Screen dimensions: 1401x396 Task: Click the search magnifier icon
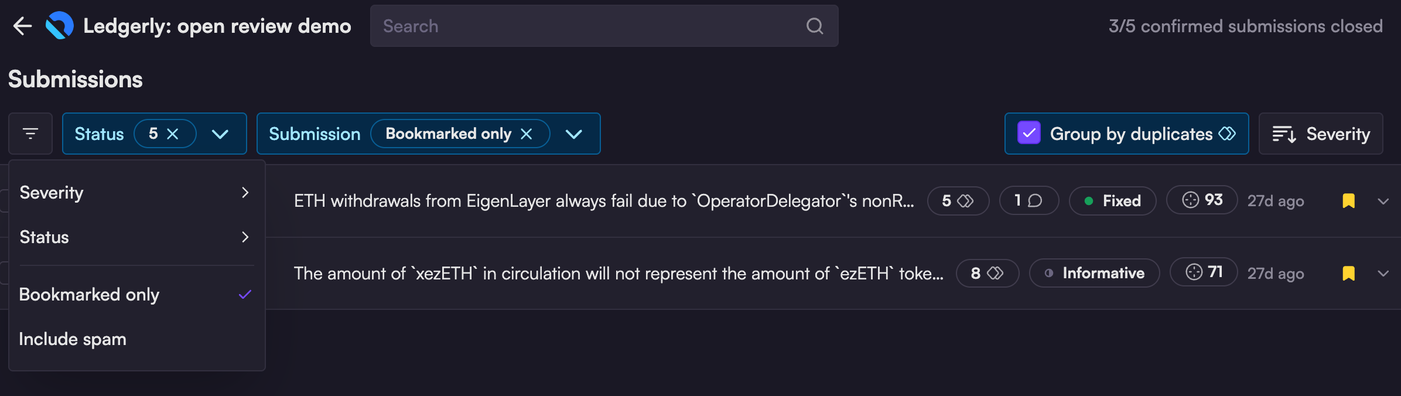click(815, 26)
